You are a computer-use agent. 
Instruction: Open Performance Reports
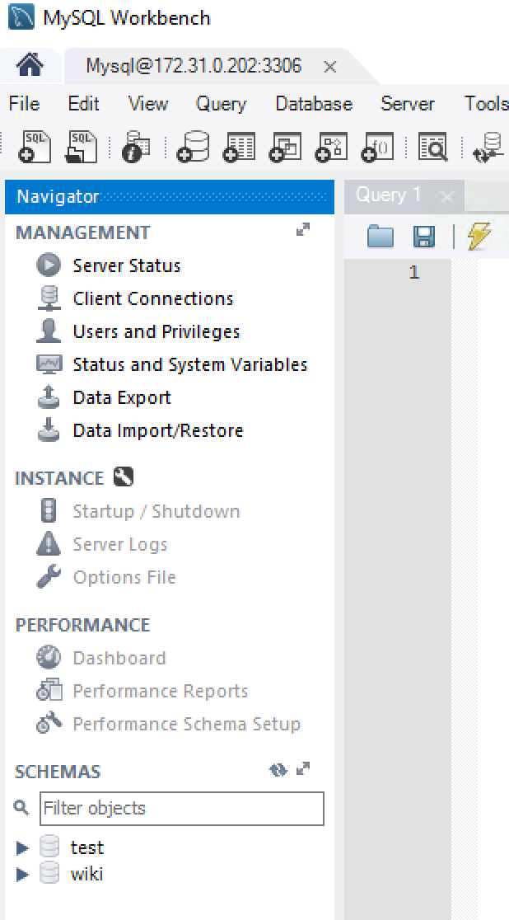[161, 691]
